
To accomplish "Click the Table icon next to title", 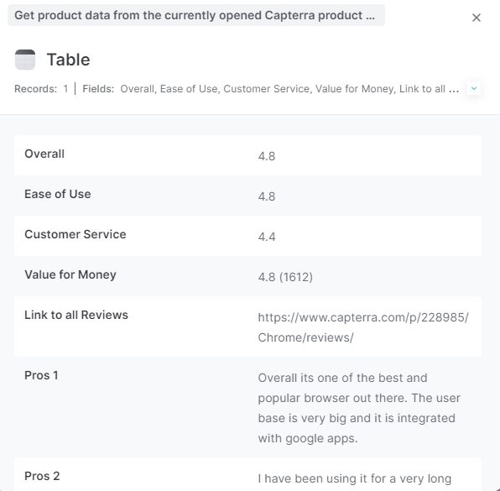I will point(25,60).
